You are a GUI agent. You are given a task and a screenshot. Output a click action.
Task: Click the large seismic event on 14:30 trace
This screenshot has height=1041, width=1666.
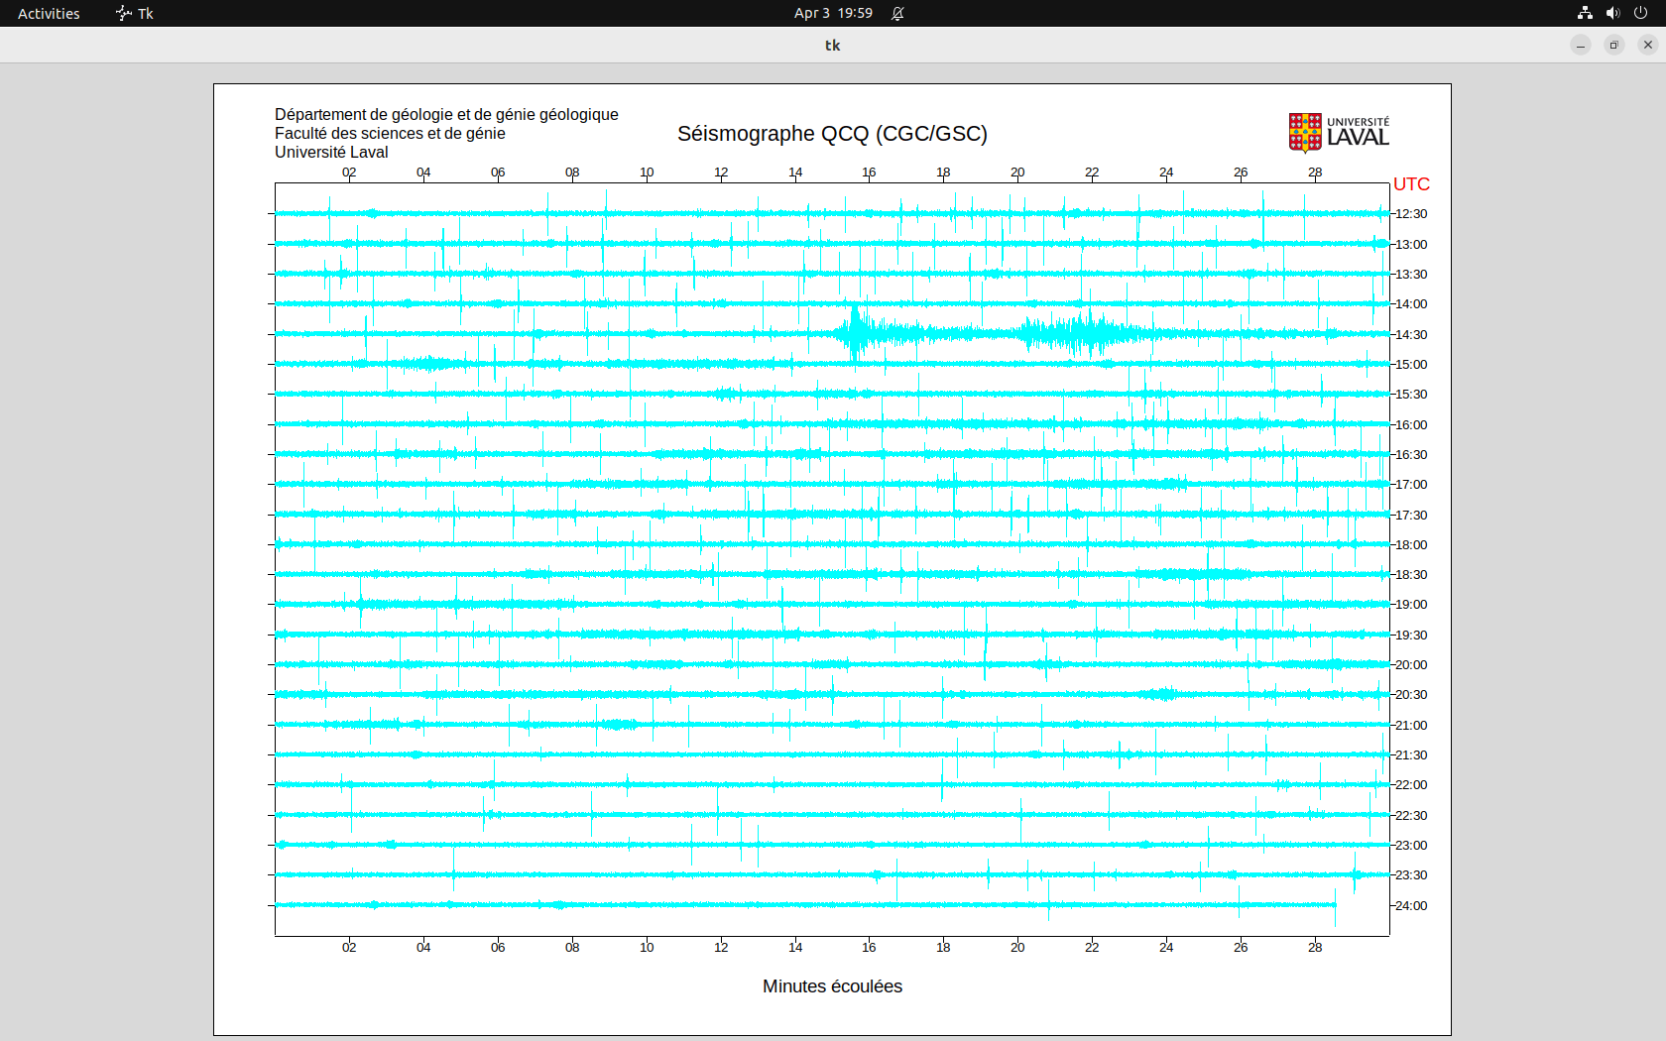pos(856,334)
